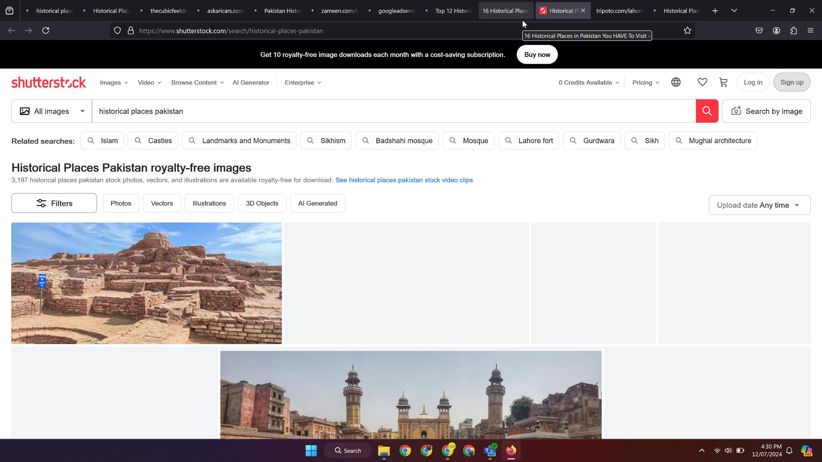
Task: Click the URL address bar
Action: (x=403, y=30)
